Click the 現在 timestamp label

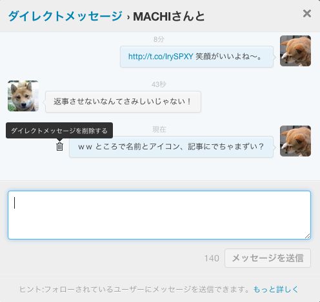159,129
